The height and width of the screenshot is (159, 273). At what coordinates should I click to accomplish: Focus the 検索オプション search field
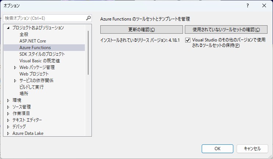click(44, 18)
